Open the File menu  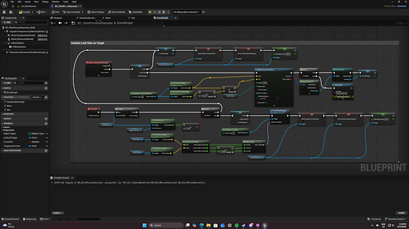point(12,2)
